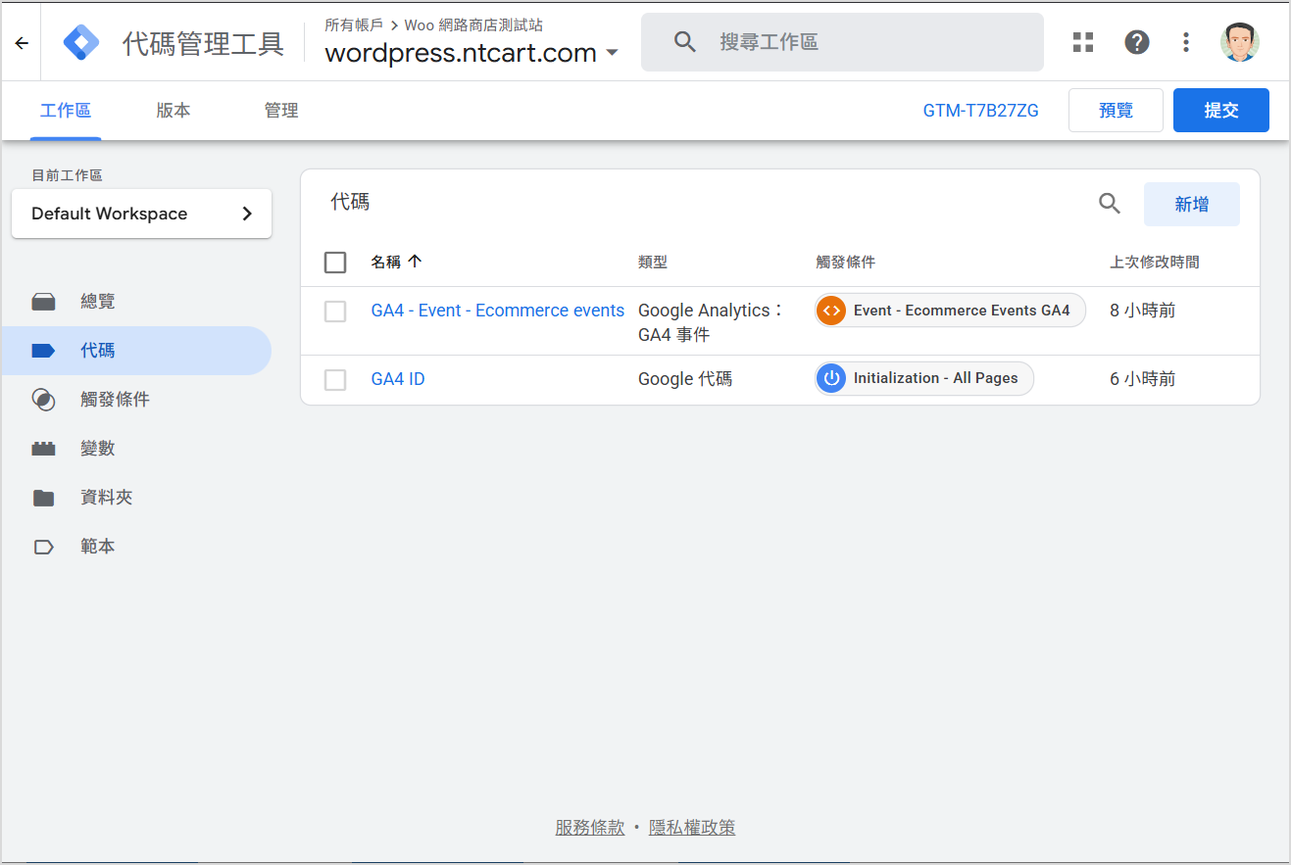This screenshot has width=1291, height=865.
Task: Select 範本 in the sidebar
Action: [98, 547]
